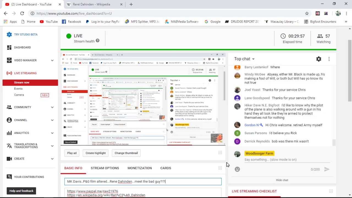This screenshot has height=198, width=352.
Task: Click the Translations & Transcriptions icon
Action: 9,145
